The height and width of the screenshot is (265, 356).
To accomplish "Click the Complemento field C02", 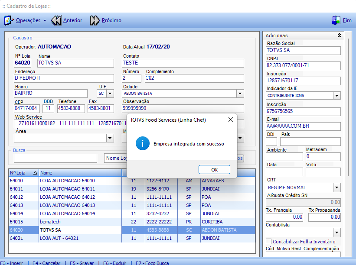I will [x=194, y=78].
